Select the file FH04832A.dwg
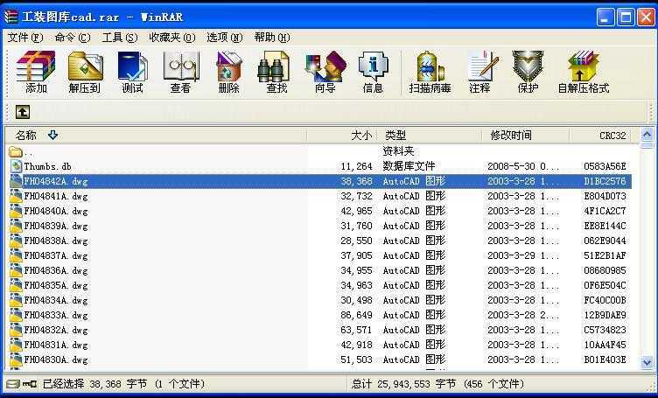Image resolution: width=658 pixels, height=398 pixels. (56, 330)
